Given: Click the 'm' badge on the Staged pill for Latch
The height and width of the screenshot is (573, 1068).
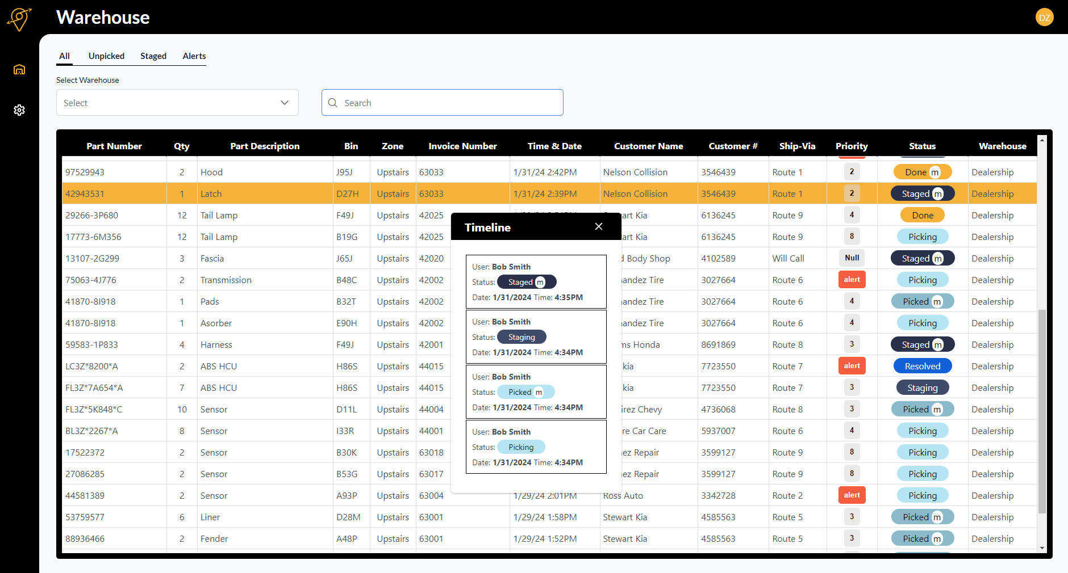Looking at the screenshot, I should click(938, 193).
